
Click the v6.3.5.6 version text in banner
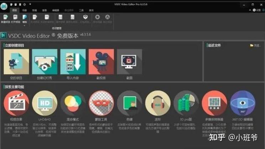(x=85, y=34)
